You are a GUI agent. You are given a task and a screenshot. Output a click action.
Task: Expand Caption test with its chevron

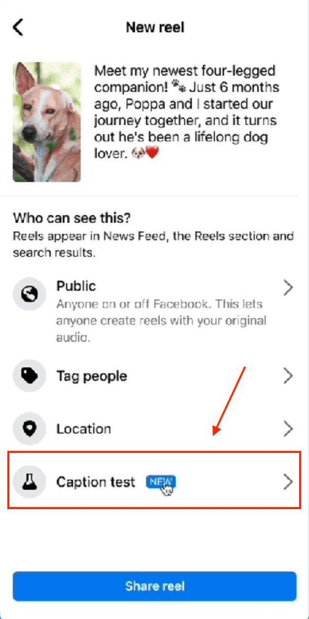288,482
